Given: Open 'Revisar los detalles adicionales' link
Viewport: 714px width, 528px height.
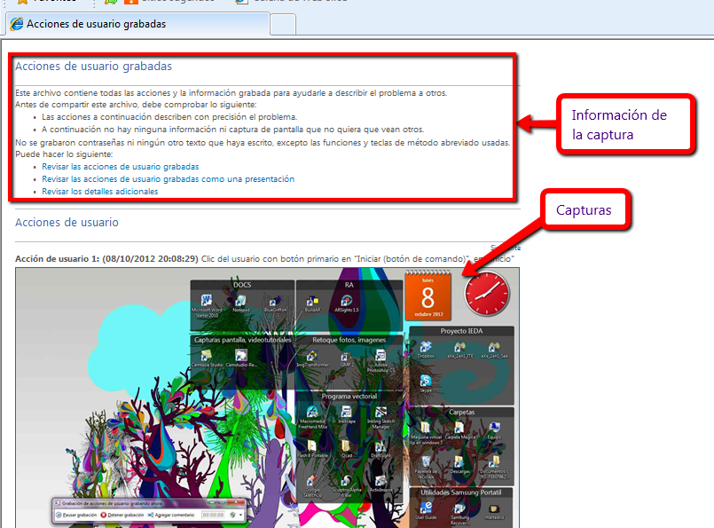Looking at the screenshot, I should 99,192.
